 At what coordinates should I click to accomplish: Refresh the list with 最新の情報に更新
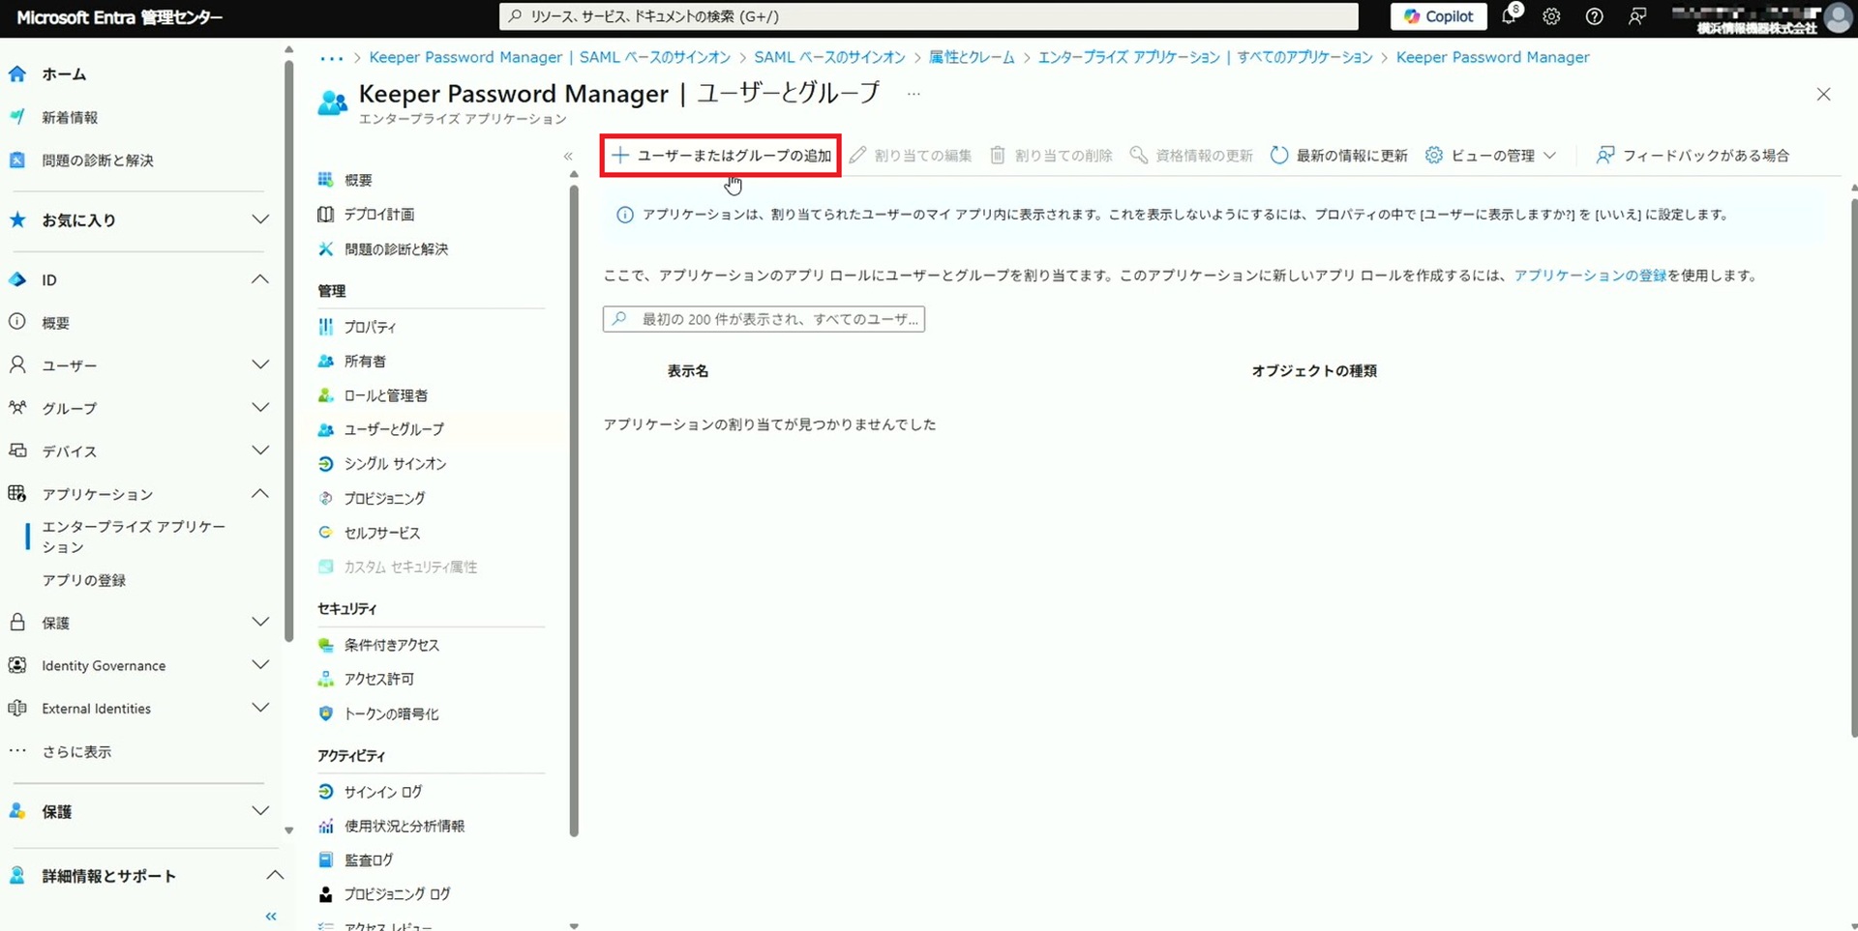tap(1339, 156)
